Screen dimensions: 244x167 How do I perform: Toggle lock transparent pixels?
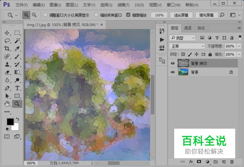[183, 54]
